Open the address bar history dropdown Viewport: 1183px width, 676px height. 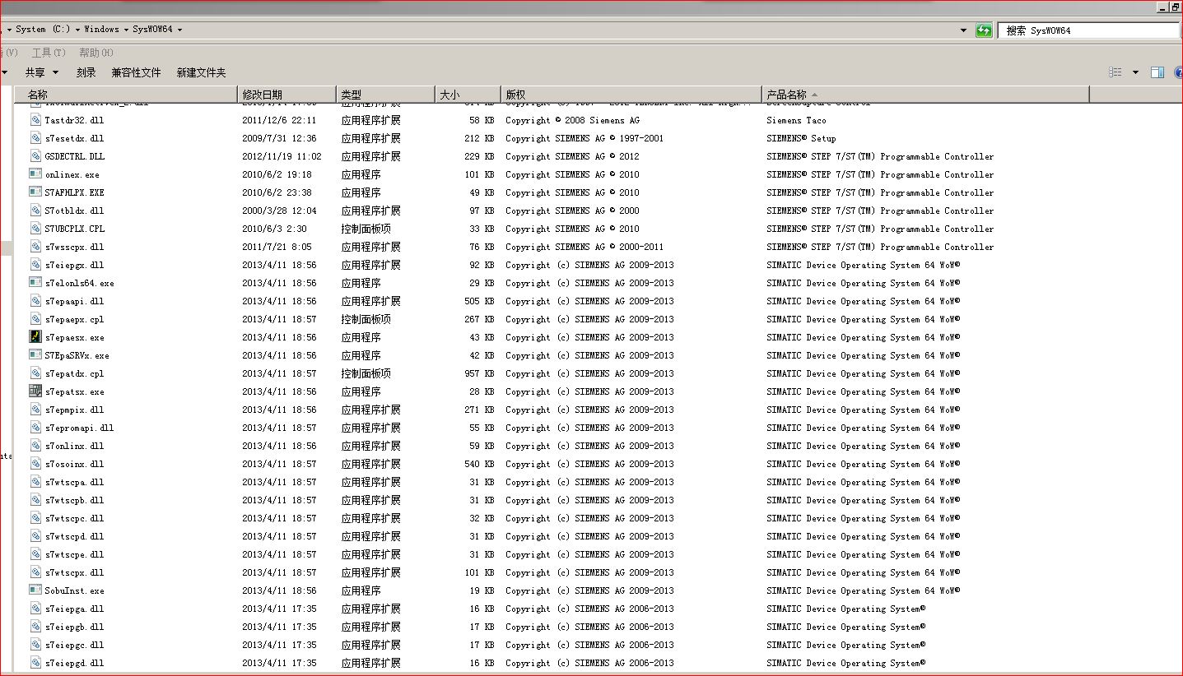(x=964, y=30)
